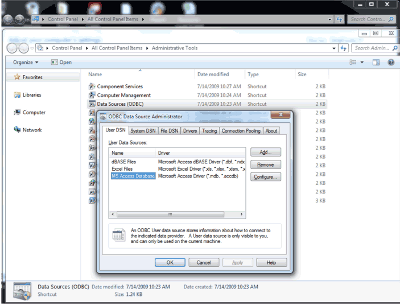The image size is (400, 305).
Task: Click the help question mark icon
Action: 391,62
